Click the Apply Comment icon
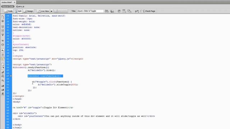Viewport: 230px width, 129px height. 3,64
